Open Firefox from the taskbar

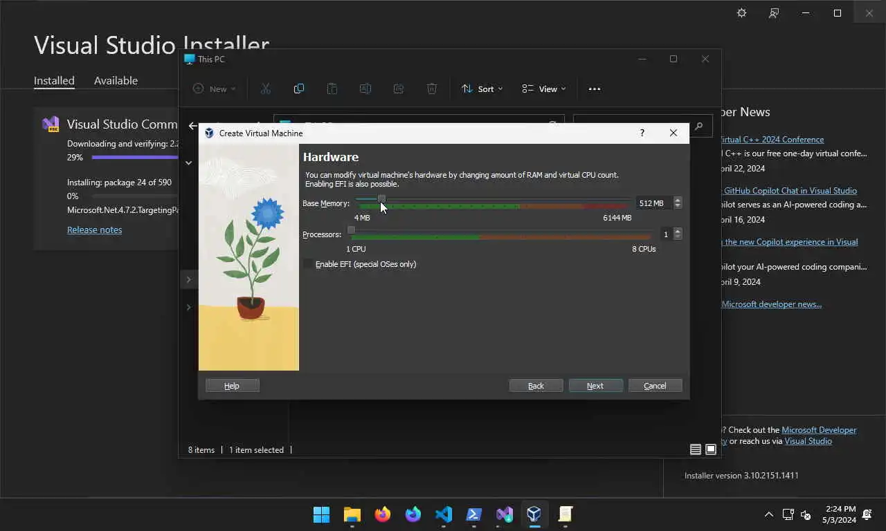pyautogui.click(x=383, y=514)
